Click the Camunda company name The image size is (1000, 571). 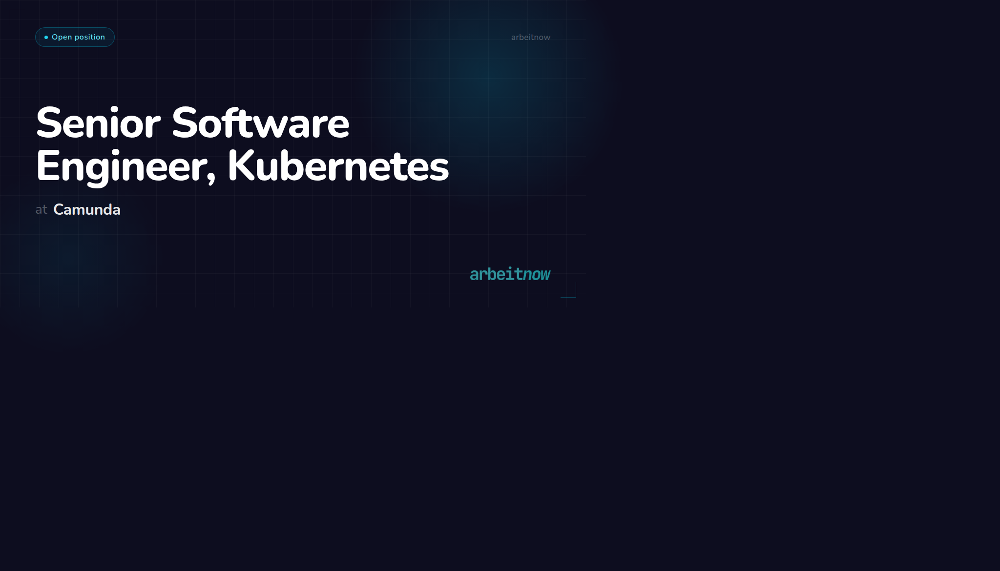click(87, 209)
